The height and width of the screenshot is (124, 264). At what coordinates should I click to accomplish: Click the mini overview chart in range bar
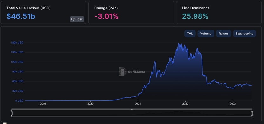[x=132, y=114]
